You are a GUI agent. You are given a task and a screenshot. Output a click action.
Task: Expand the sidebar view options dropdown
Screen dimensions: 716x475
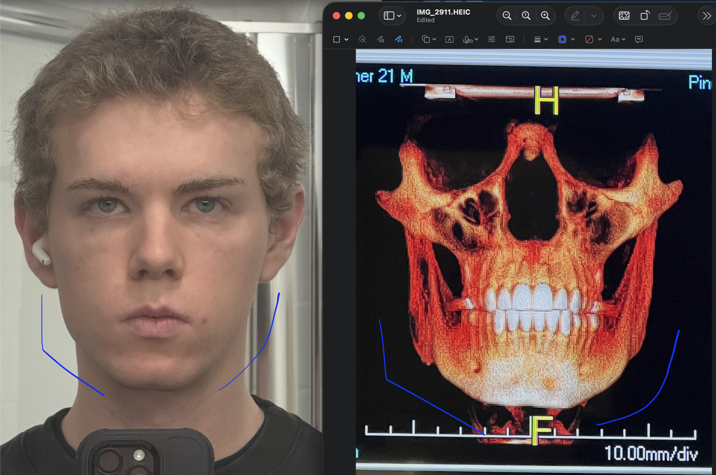(x=399, y=16)
